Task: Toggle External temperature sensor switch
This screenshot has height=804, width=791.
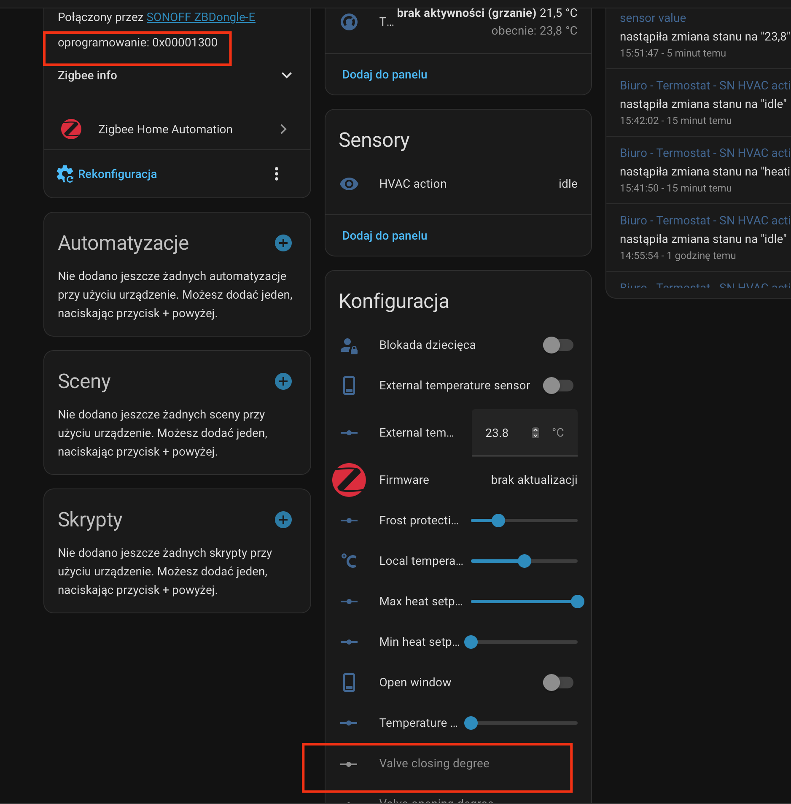Action: point(558,386)
